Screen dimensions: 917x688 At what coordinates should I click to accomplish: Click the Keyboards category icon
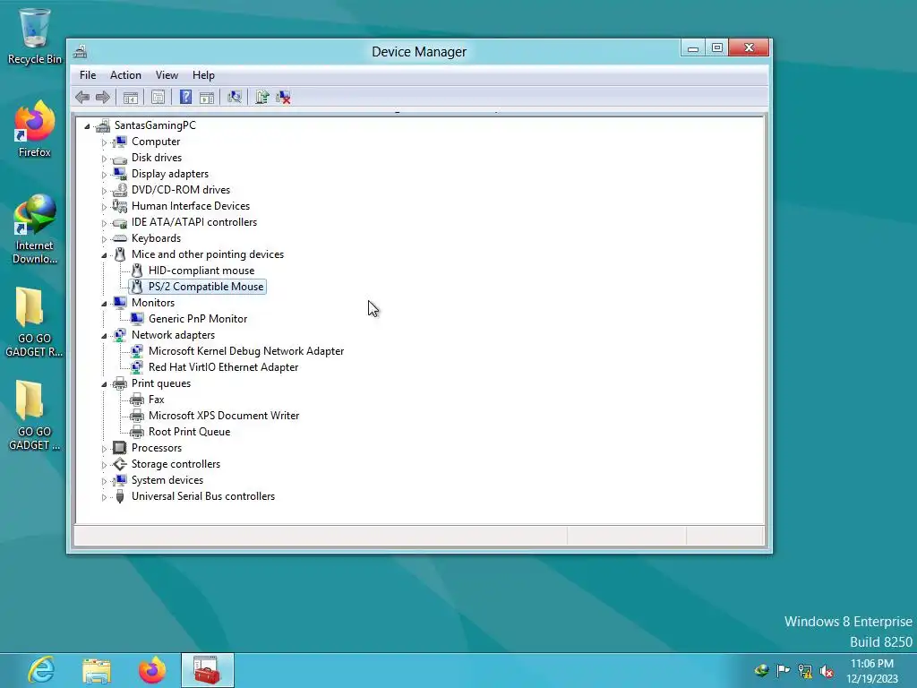(120, 238)
